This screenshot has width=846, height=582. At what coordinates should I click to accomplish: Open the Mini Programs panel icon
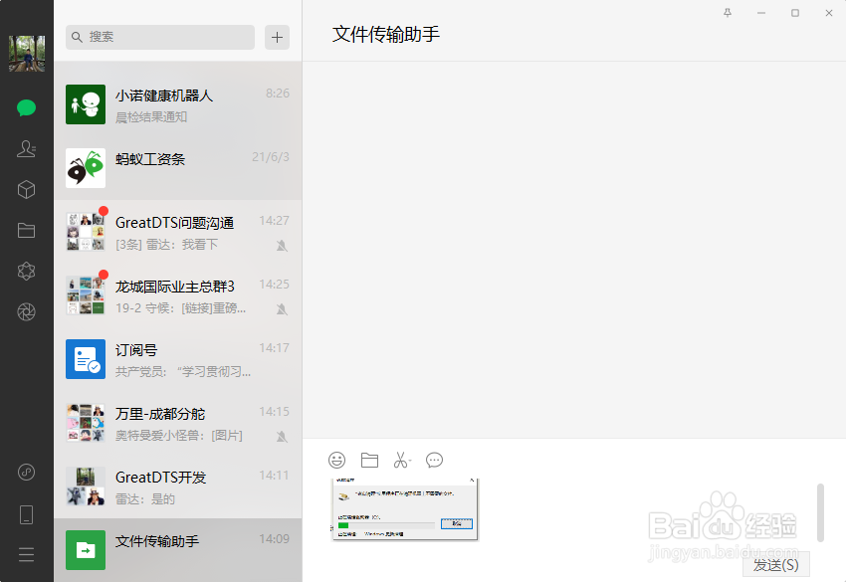[x=27, y=472]
